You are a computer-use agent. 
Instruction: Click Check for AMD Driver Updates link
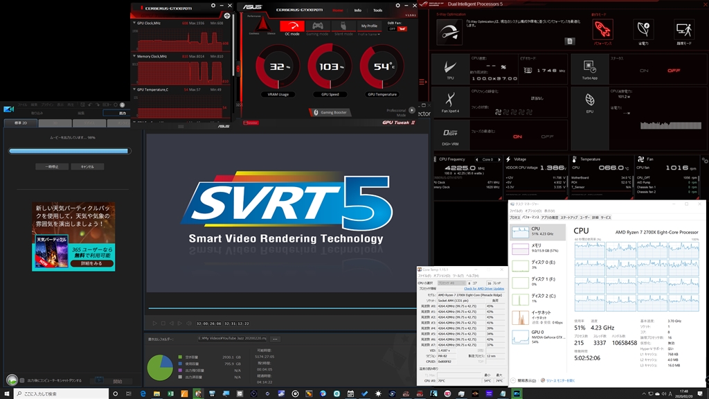(x=484, y=289)
